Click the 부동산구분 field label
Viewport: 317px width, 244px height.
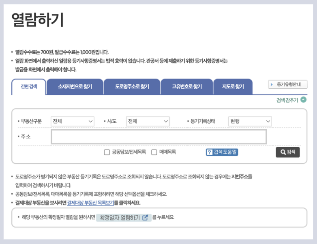[31, 121]
